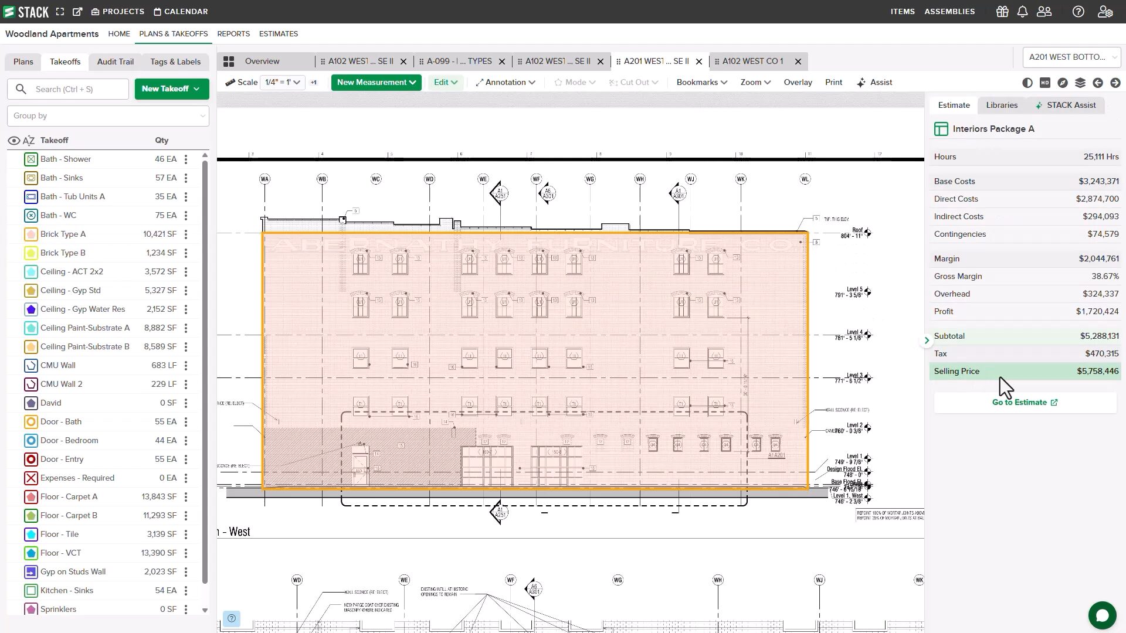This screenshot has height=633, width=1126.
Task: Open the notifications bell
Action: point(1022,12)
